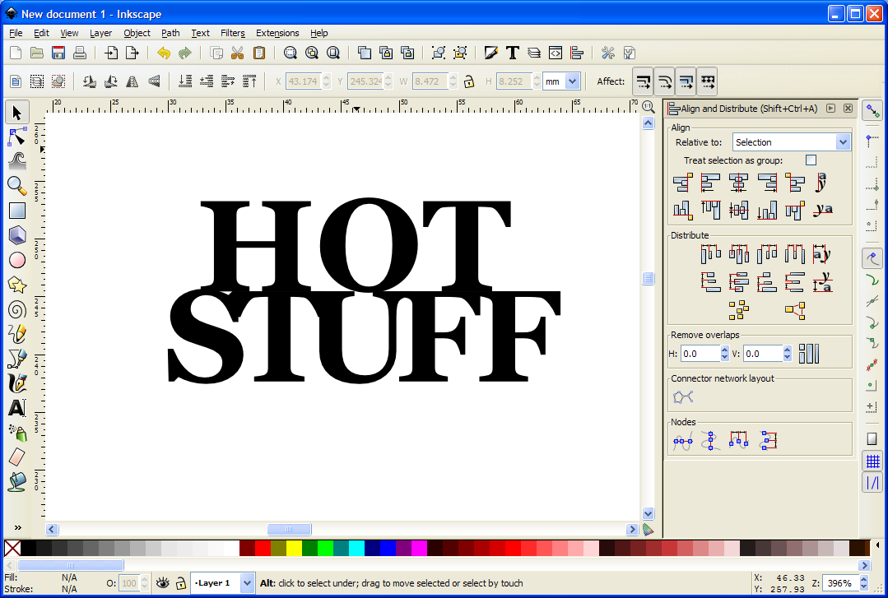Select the Zoom tool
This screenshot has width=888, height=598.
[x=17, y=186]
